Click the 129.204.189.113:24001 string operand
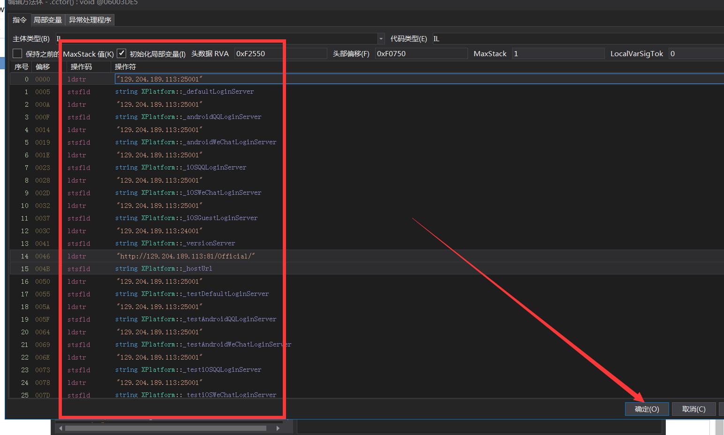Image resolution: width=724 pixels, height=435 pixels. pyautogui.click(x=159, y=231)
